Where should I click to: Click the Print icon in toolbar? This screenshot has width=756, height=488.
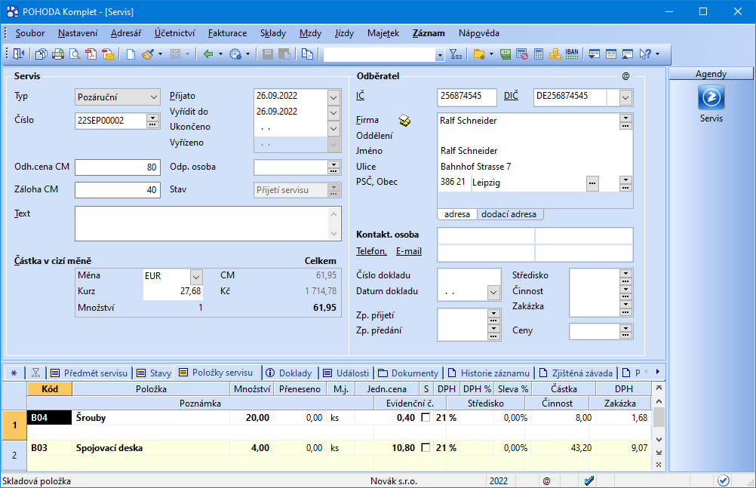(57, 54)
